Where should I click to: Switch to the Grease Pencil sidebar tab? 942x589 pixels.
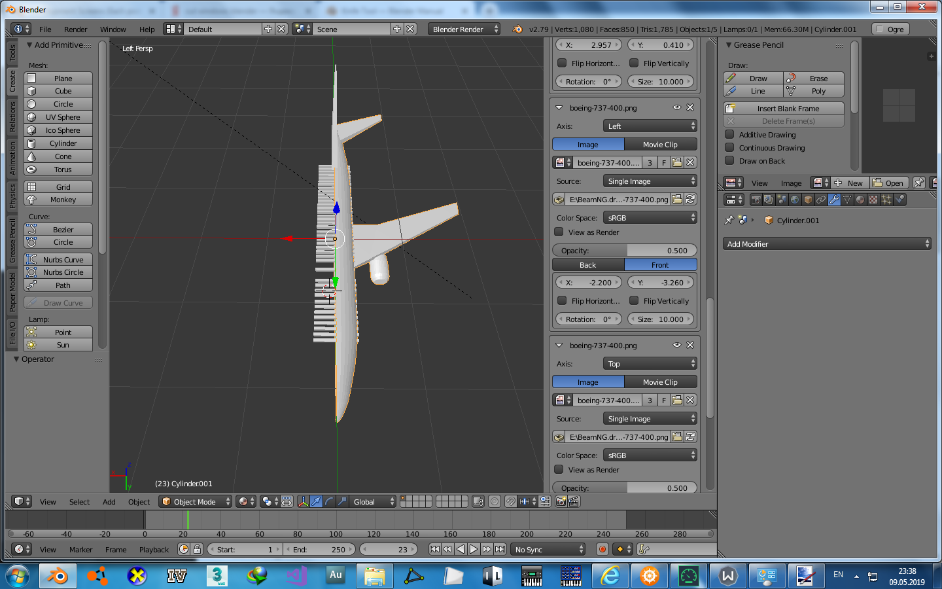pyautogui.click(x=12, y=240)
